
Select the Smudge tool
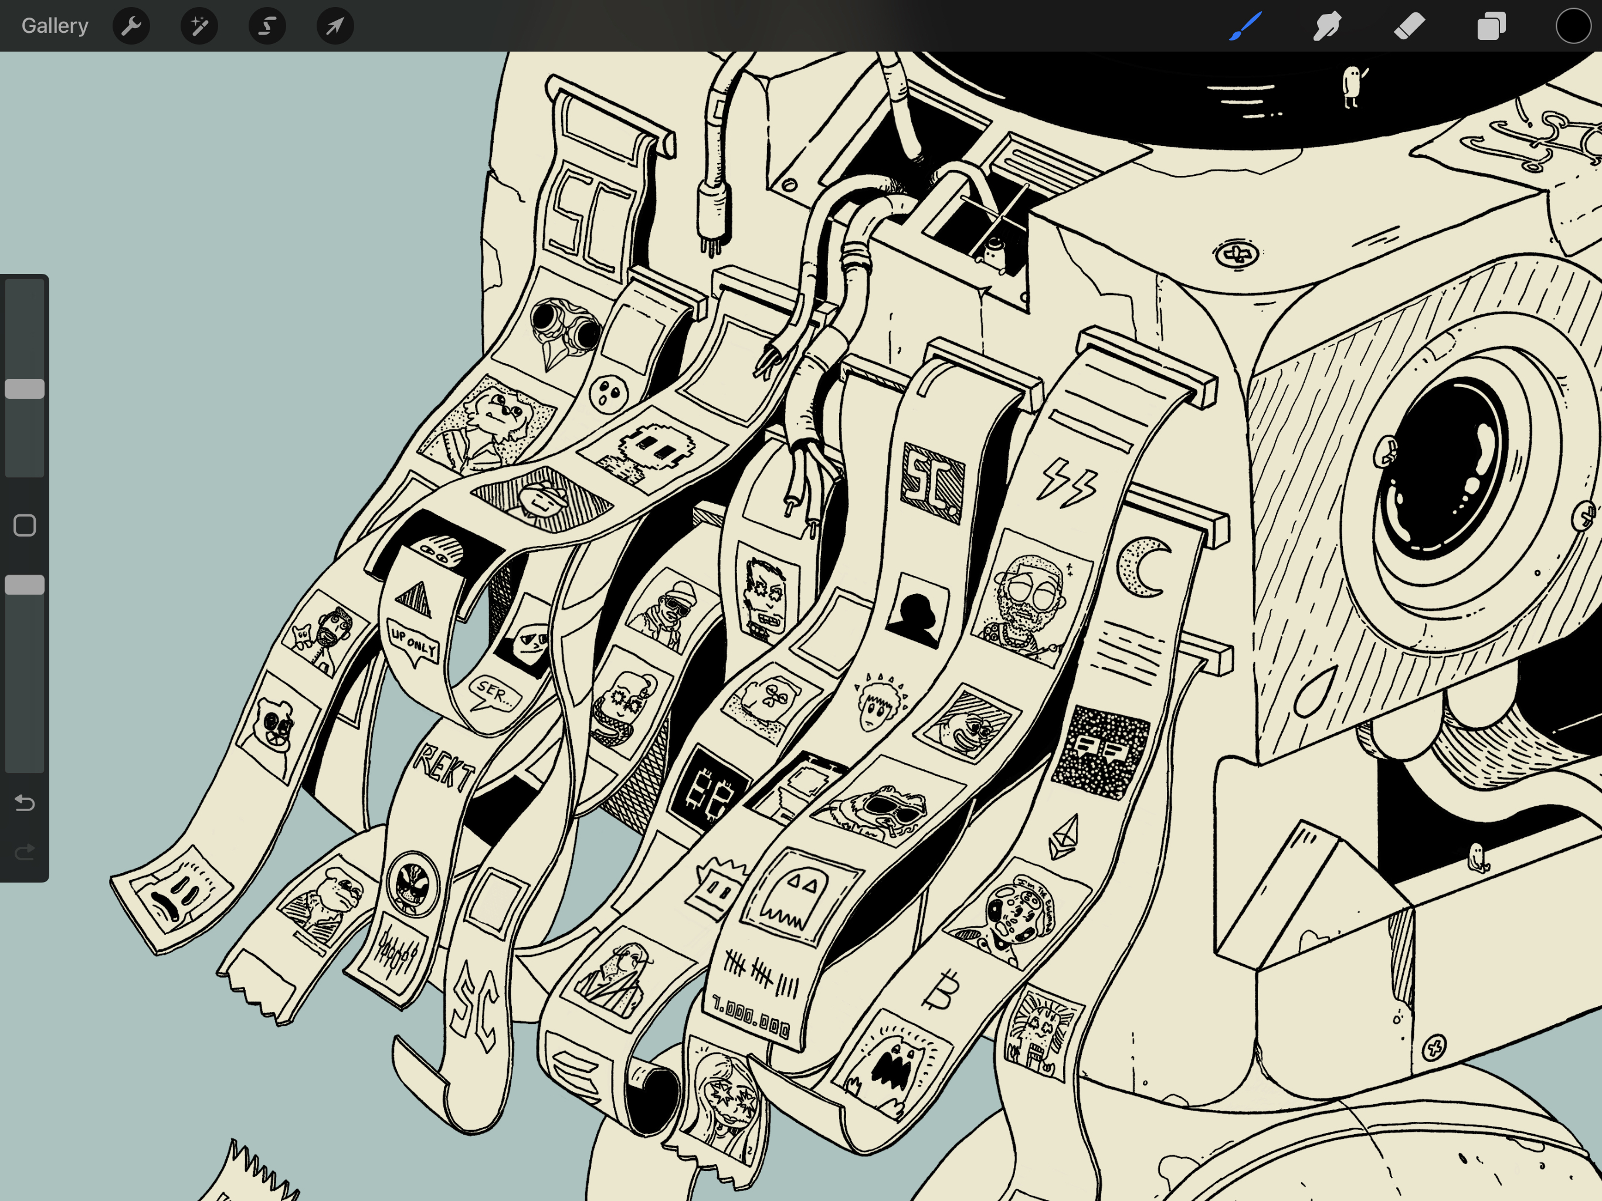(x=1327, y=26)
